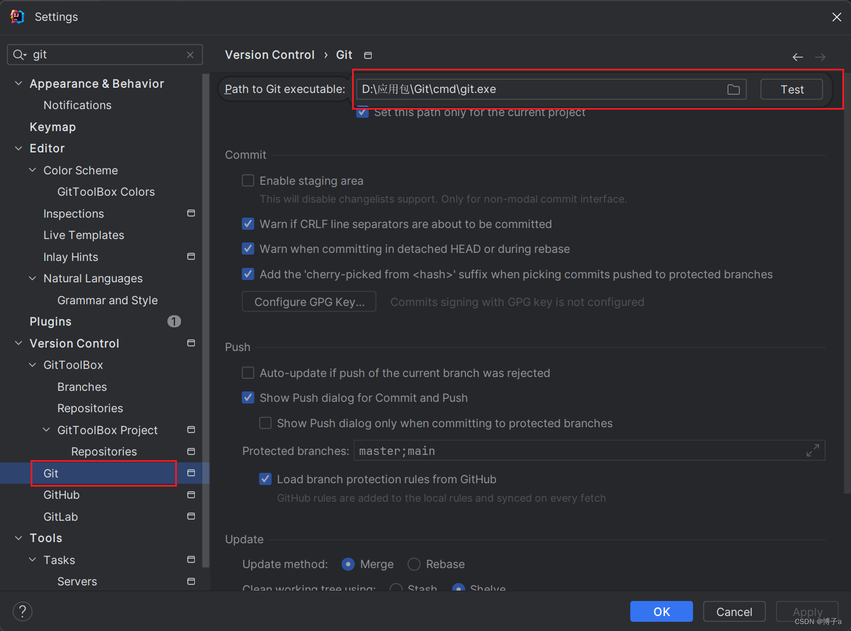The height and width of the screenshot is (631, 851).
Task: Select Branches under GitToolBox
Action: [82, 387]
